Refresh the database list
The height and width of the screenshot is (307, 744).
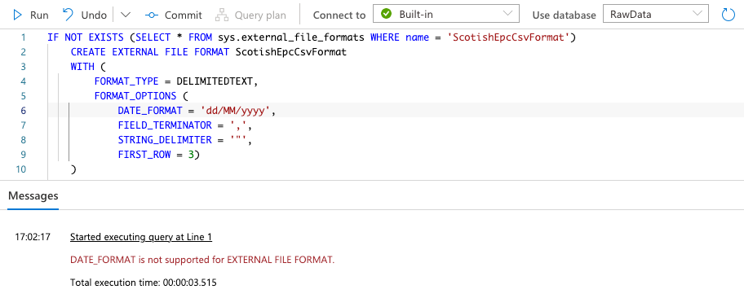pyautogui.click(x=728, y=15)
